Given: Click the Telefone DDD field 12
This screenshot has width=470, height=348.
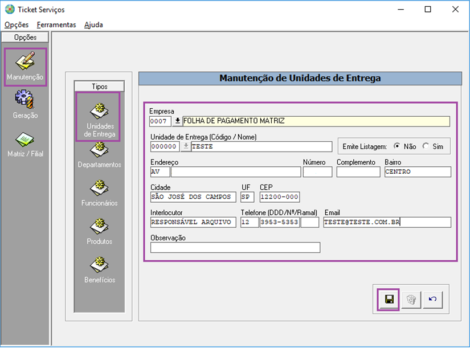Looking at the screenshot, I should click(x=250, y=222).
